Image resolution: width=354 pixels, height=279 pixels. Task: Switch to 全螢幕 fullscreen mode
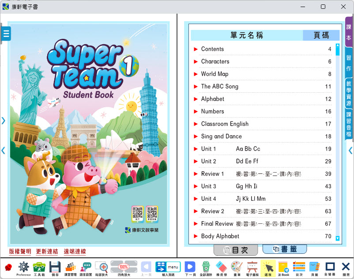(330, 268)
